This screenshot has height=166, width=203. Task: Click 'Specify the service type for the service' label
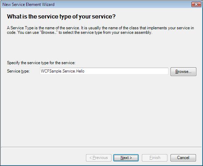click(x=41, y=63)
